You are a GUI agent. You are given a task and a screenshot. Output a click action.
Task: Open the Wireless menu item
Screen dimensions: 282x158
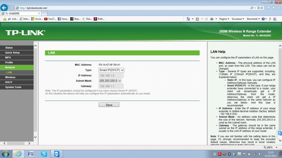[x=17, y=77]
